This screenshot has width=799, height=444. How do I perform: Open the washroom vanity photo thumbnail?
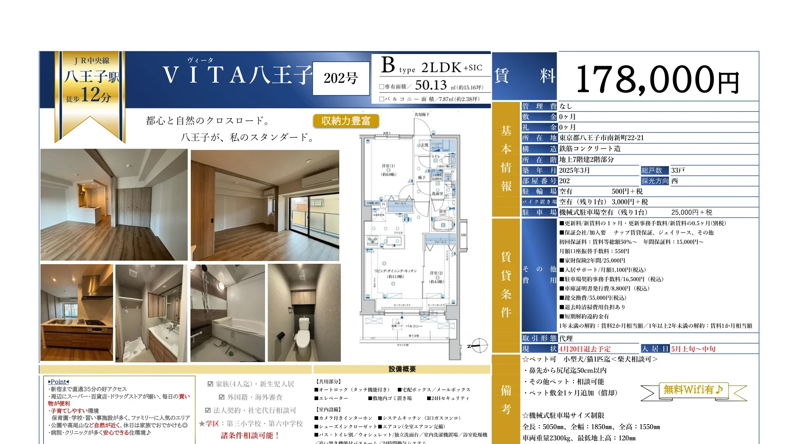pos(151,313)
